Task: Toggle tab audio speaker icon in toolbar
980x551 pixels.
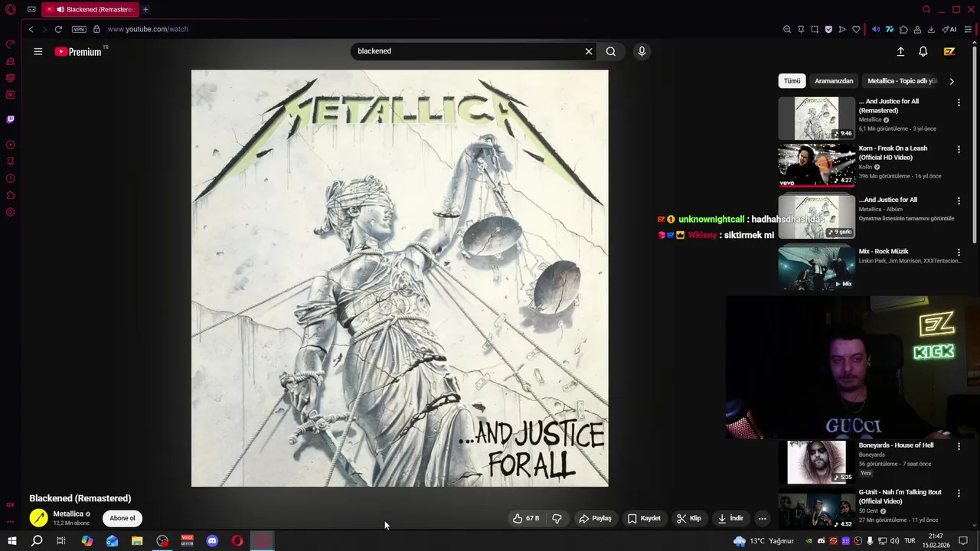Action: coord(876,29)
